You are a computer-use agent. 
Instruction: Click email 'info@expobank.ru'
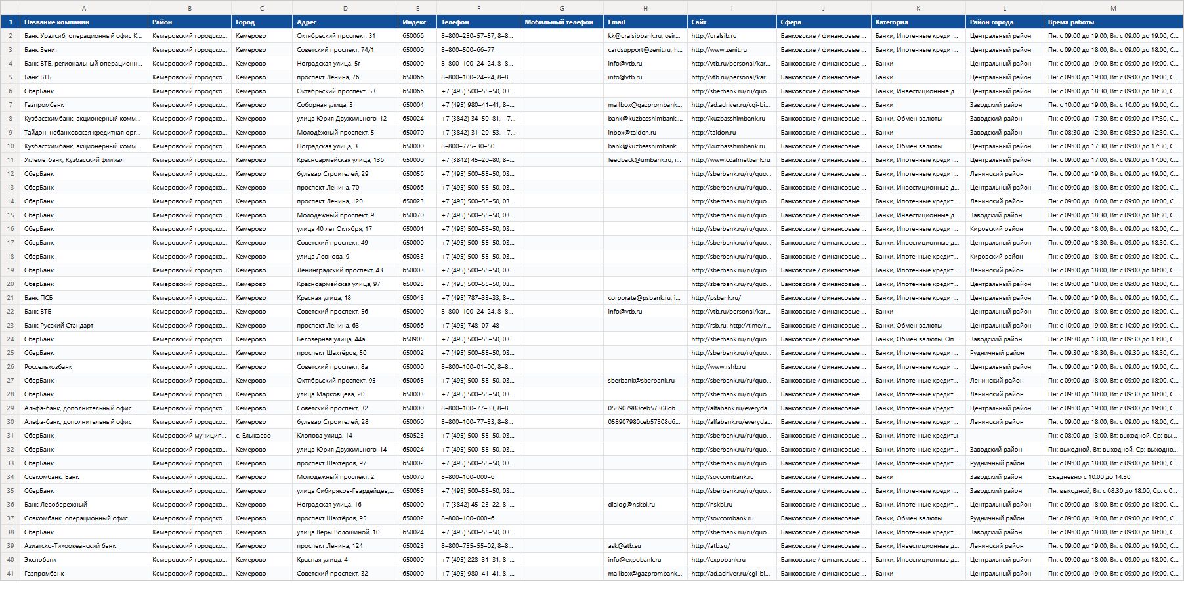[645, 560]
